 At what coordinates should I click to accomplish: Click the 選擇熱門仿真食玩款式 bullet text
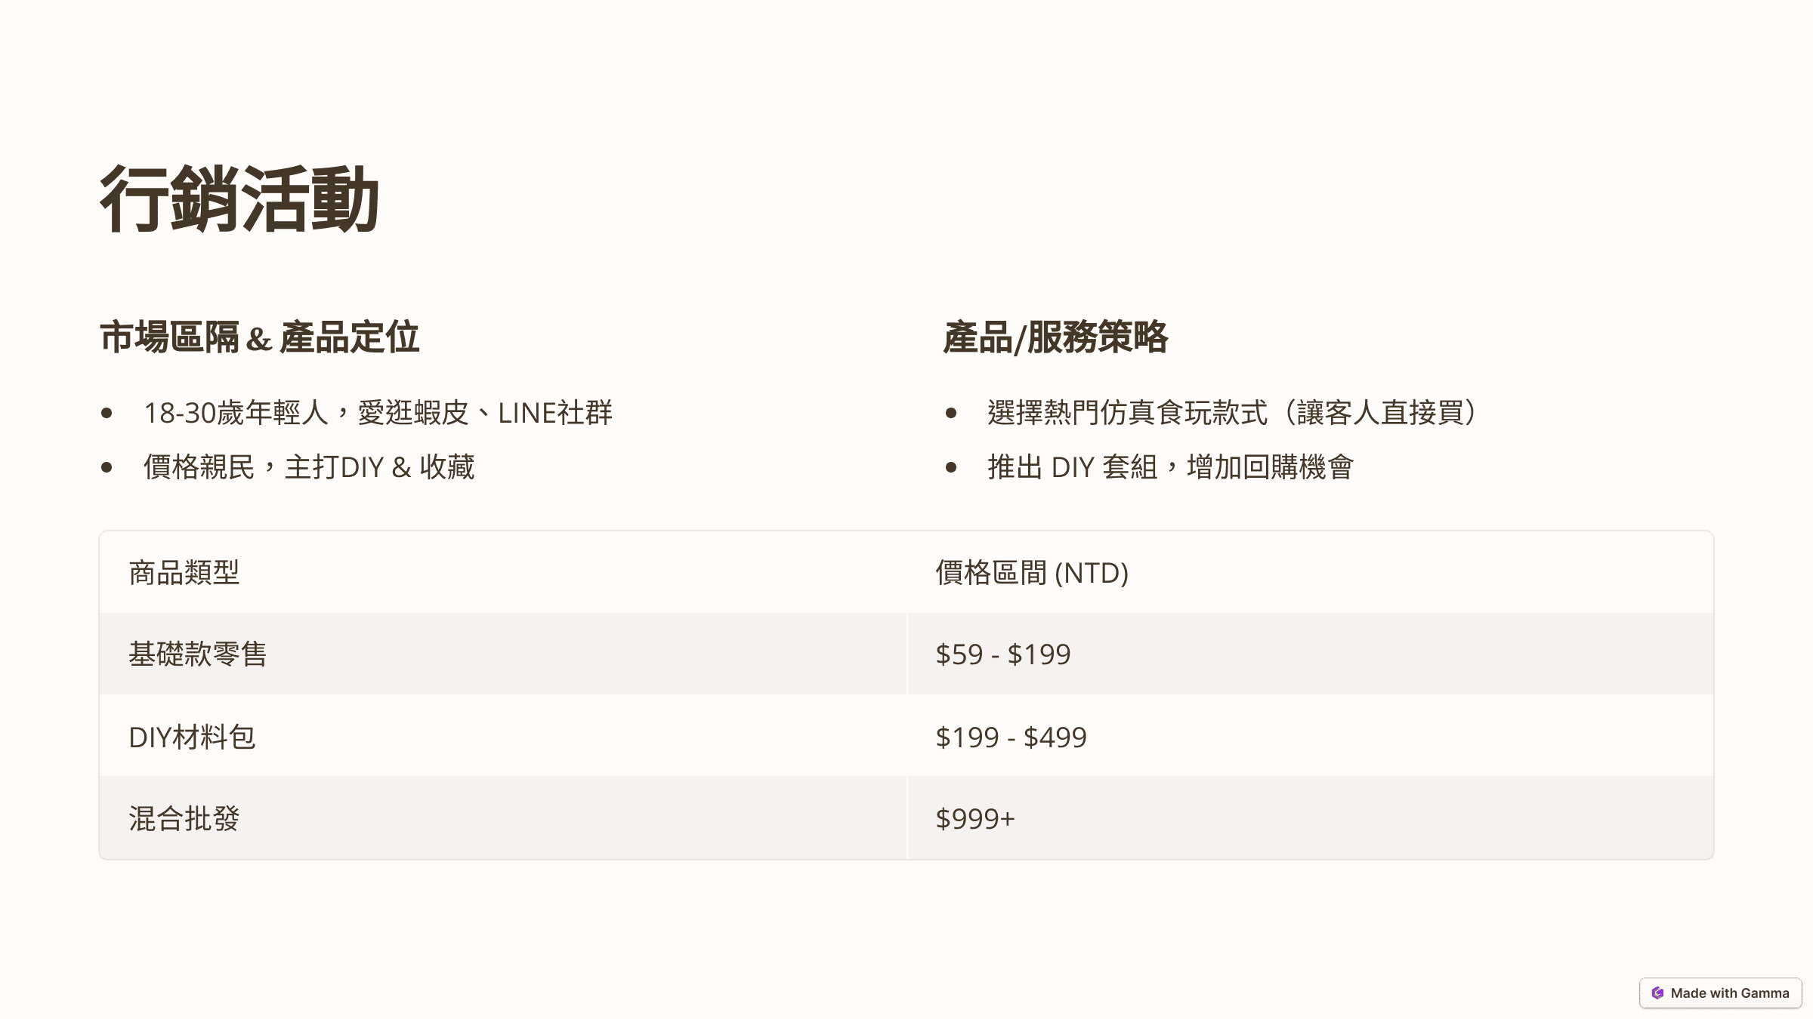[x=1231, y=413]
